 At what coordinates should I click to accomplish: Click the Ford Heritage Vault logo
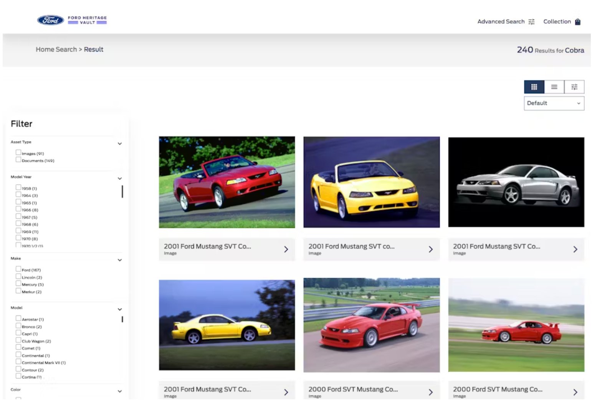[x=72, y=20]
